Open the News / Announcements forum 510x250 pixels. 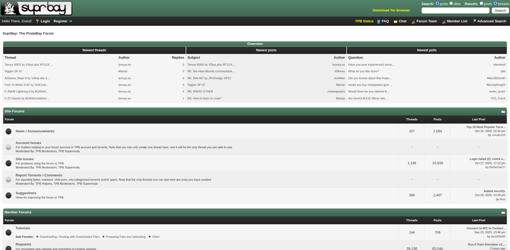pyautogui.click(x=35, y=131)
